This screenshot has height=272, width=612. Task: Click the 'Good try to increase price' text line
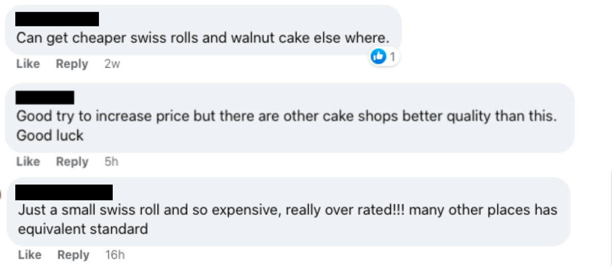[x=286, y=116]
